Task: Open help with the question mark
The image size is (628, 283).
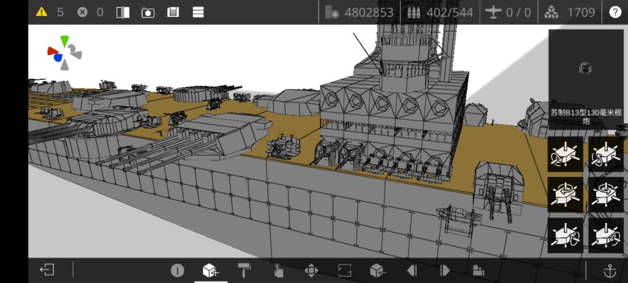Action: [x=615, y=12]
